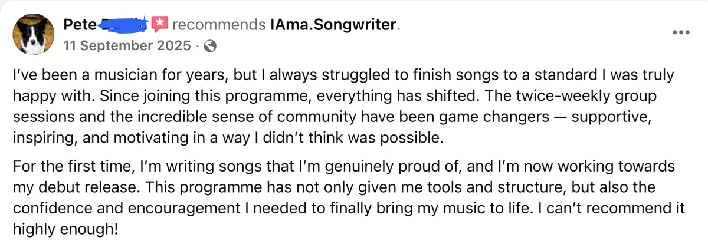Open the 11 September 2025 timestamp
Screen dimensions: 708x244
pyautogui.click(x=127, y=46)
